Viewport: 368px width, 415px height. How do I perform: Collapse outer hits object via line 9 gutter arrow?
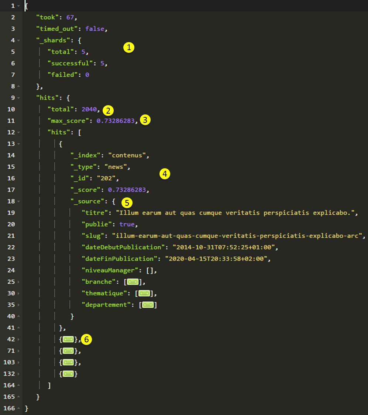click(19, 98)
